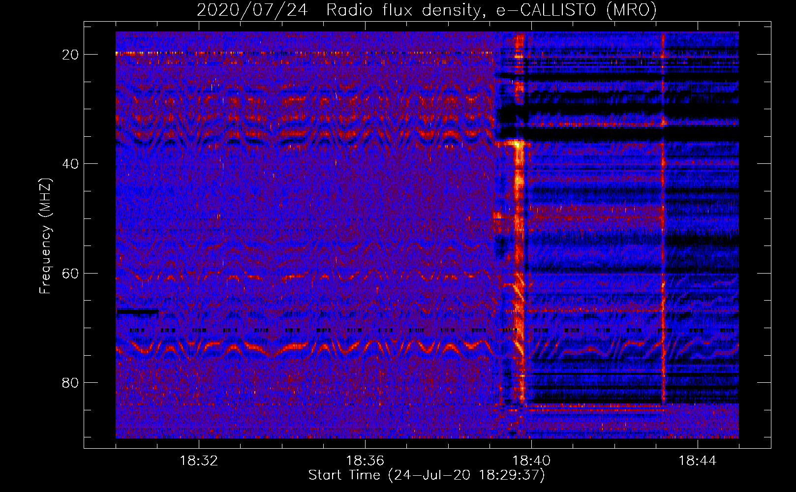Viewport: 796px width, 492px height.
Task: Click the x-axis time label '18:40'
Action: click(x=531, y=461)
